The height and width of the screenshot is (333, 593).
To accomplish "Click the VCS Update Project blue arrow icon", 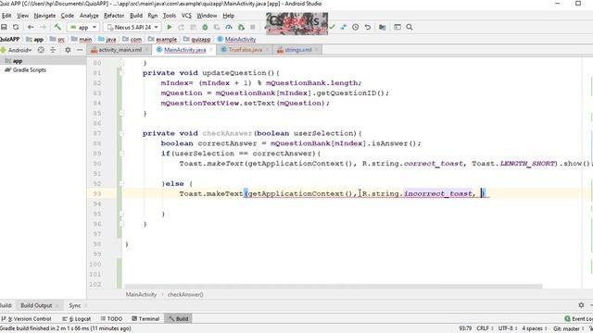I will (x=344, y=27).
